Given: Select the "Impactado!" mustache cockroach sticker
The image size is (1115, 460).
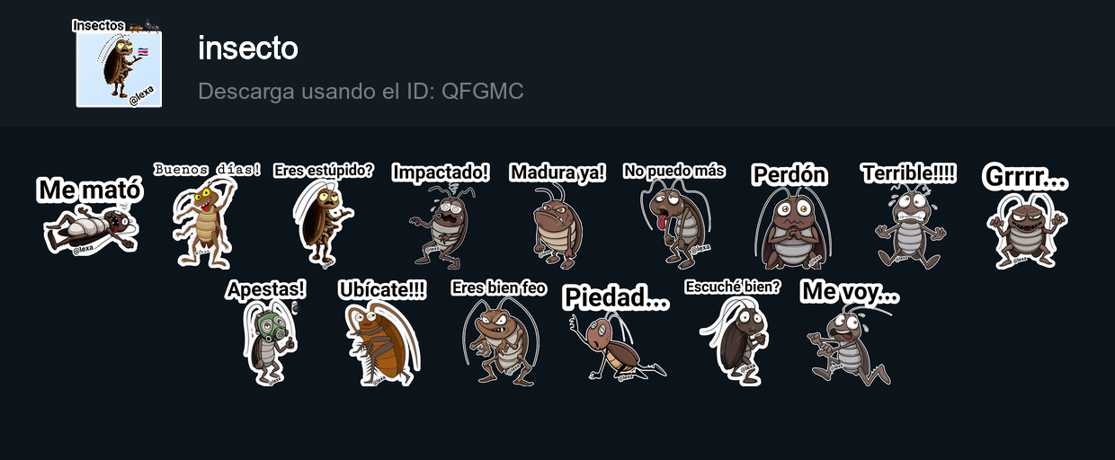Looking at the screenshot, I should (441, 216).
